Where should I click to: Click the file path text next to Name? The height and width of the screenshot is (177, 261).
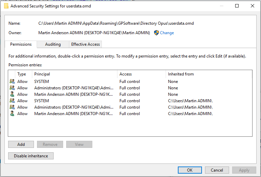tap(116, 23)
